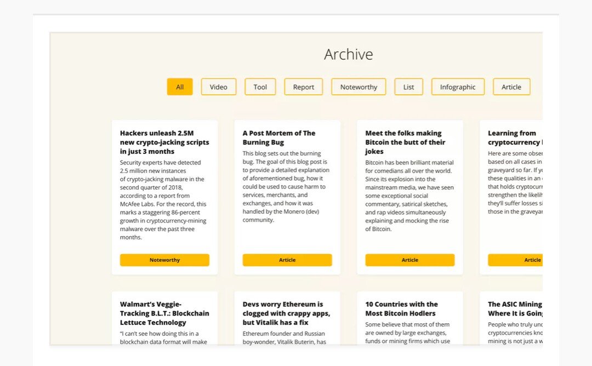592x366 pixels.
Task: Click "I can't see how doing this" quote text
Action: (163, 338)
